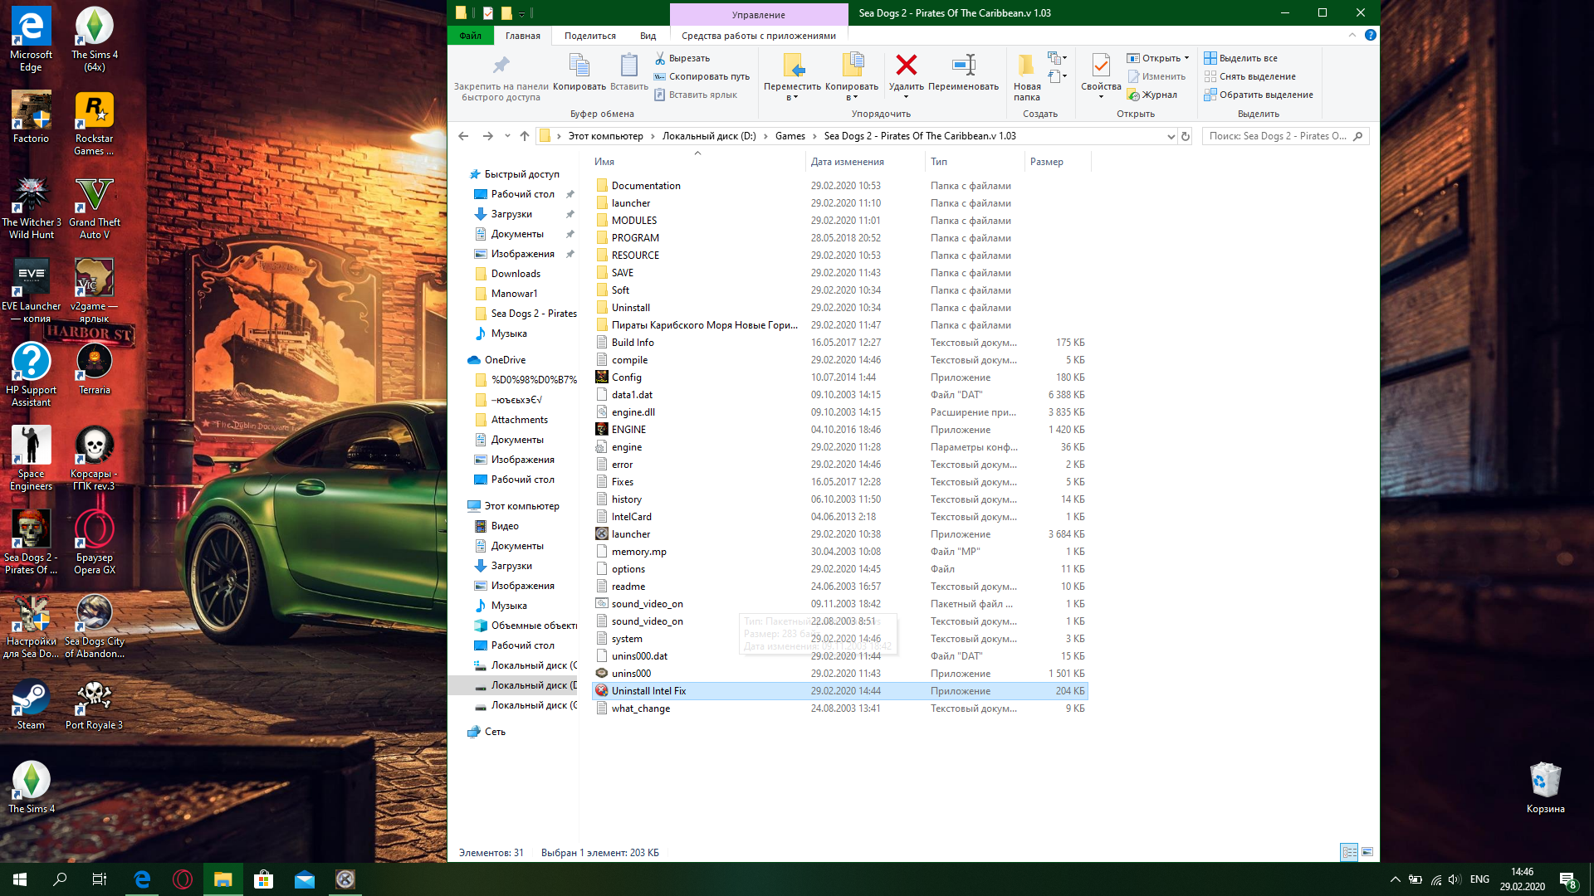Click Invert selection (Обратить выделение)
Image resolution: width=1594 pixels, height=896 pixels.
(x=1259, y=95)
